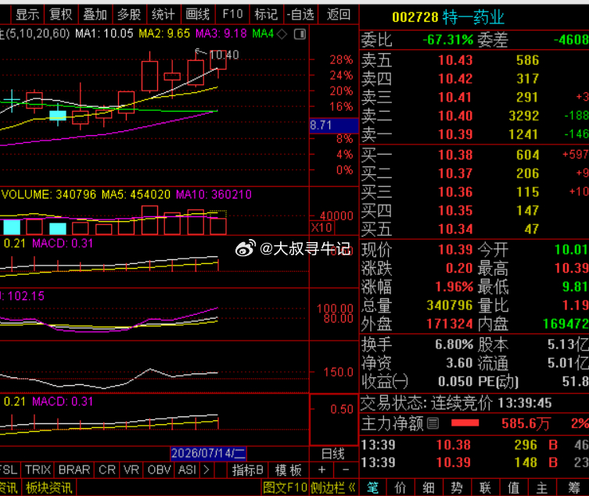Toggle the panel layout icon after MA4

point(300,34)
